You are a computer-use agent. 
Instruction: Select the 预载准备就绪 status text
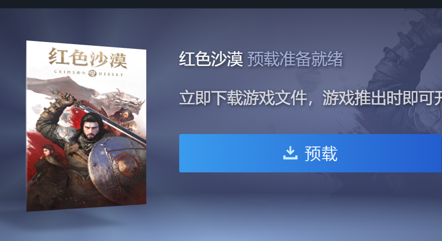tap(295, 59)
